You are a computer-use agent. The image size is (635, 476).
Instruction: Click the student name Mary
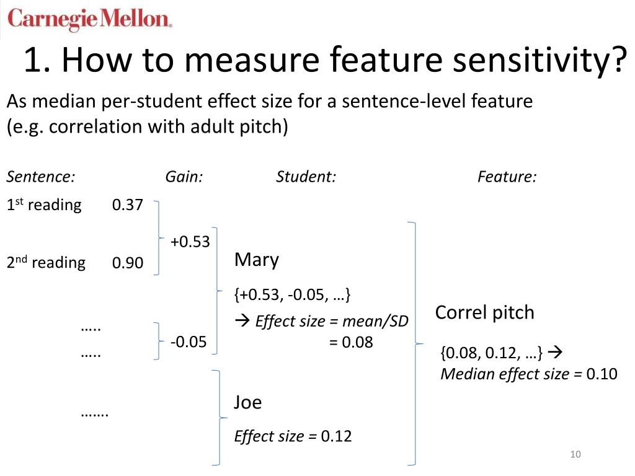256,260
